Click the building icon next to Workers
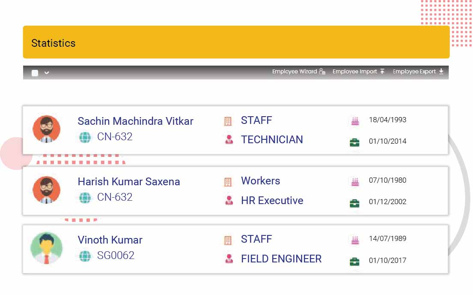Image resolution: width=473 pixels, height=295 pixels. [x=229, y=181]
